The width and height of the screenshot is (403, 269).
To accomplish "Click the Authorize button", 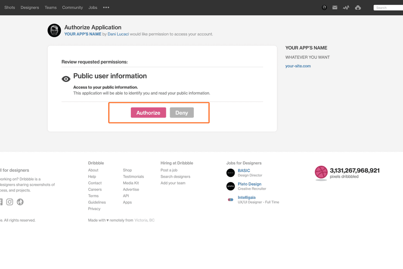I will point(148,112).
